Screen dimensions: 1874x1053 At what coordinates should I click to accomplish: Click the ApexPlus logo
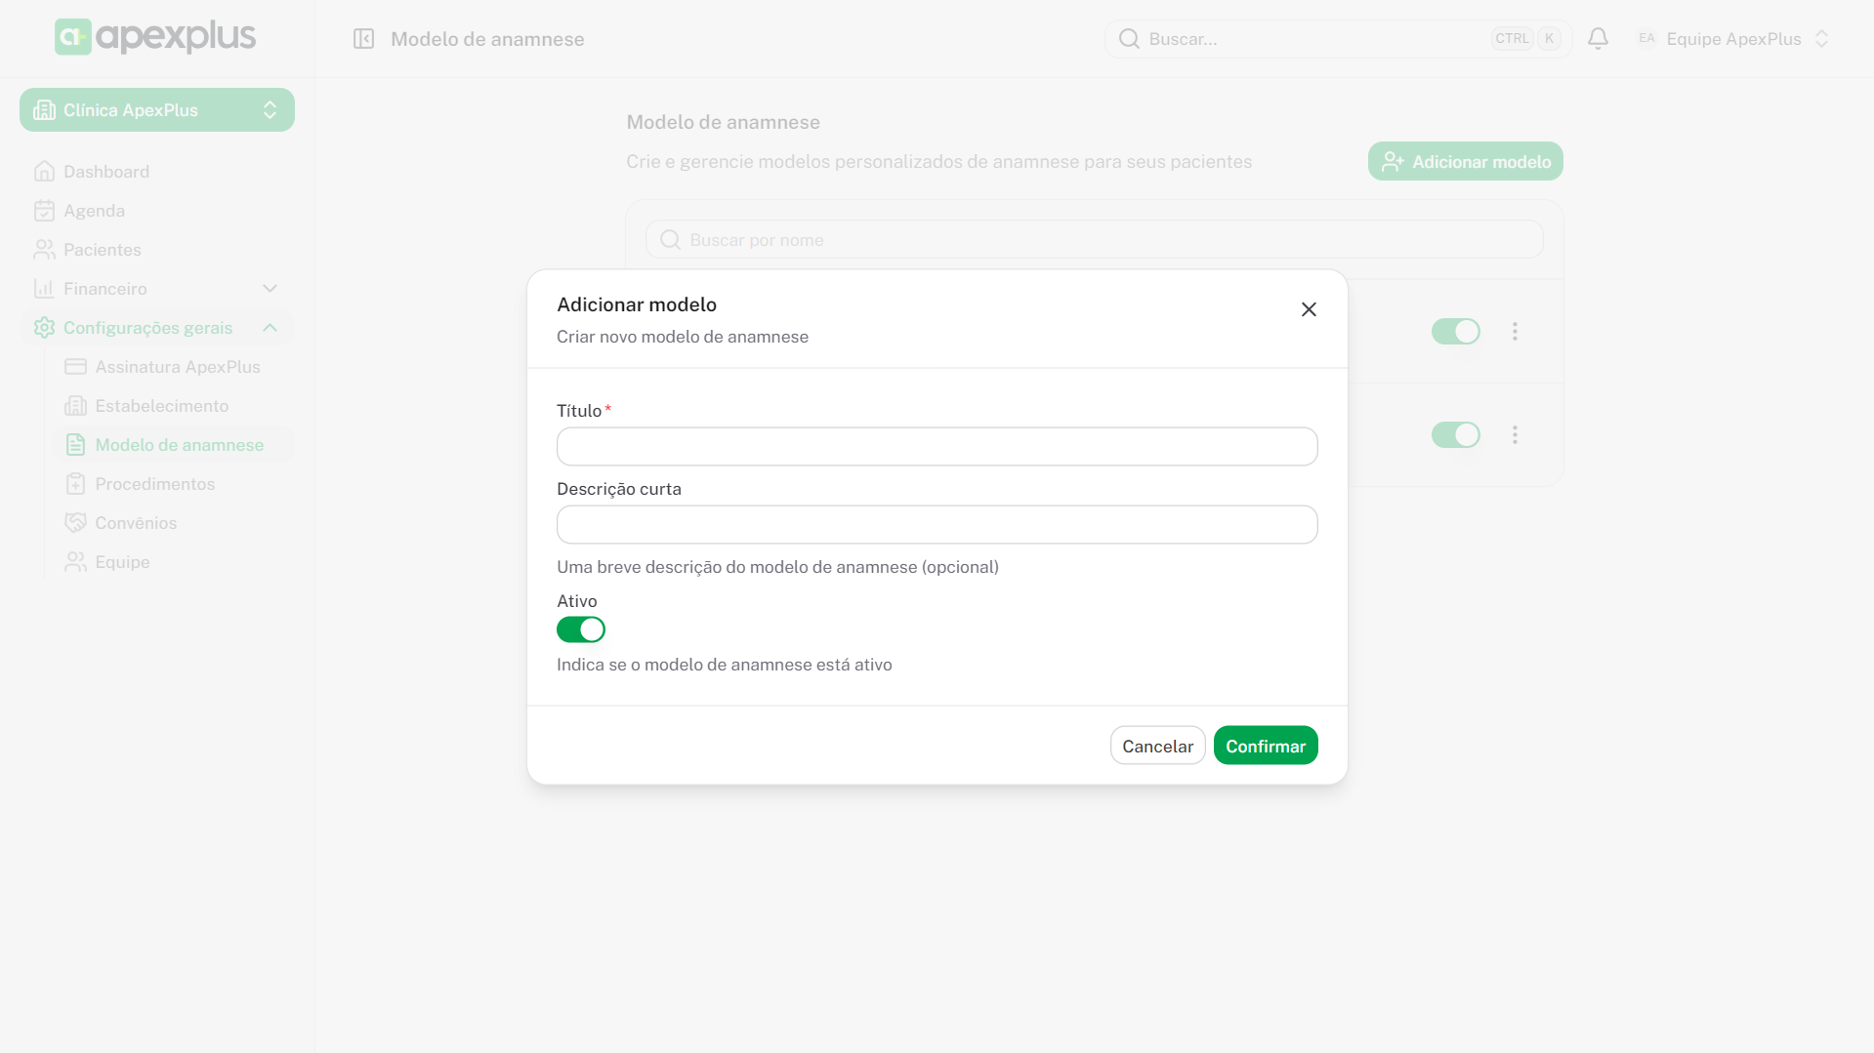click(x=155, y=37)
